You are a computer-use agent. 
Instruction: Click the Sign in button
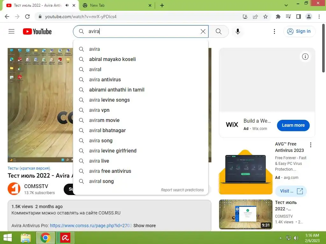click(x=299, y=31)
